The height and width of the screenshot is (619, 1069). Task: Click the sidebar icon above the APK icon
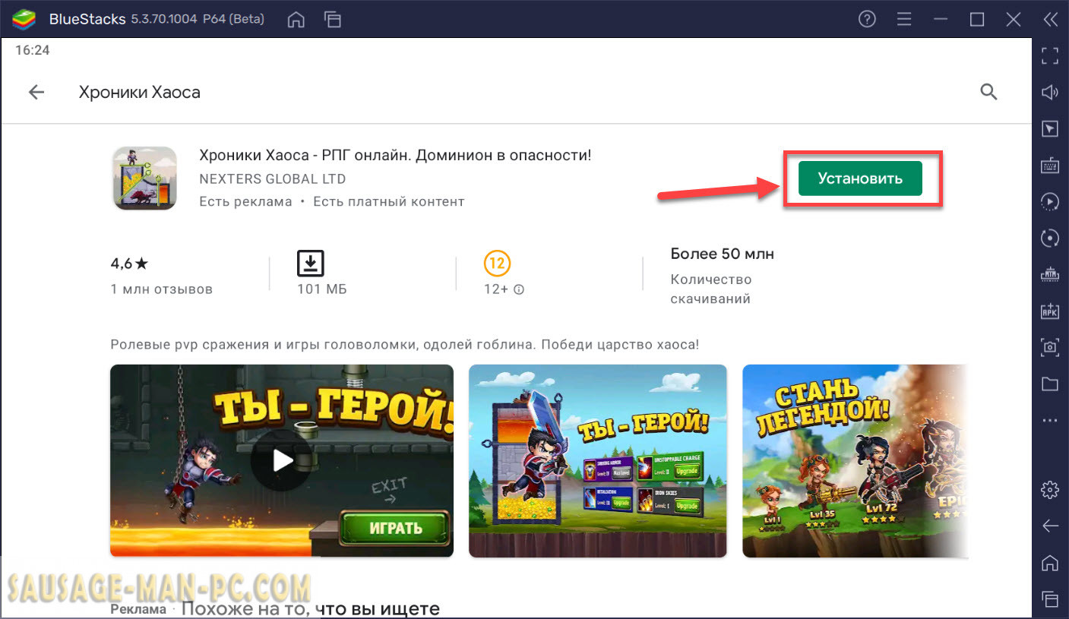[1050, 275]
